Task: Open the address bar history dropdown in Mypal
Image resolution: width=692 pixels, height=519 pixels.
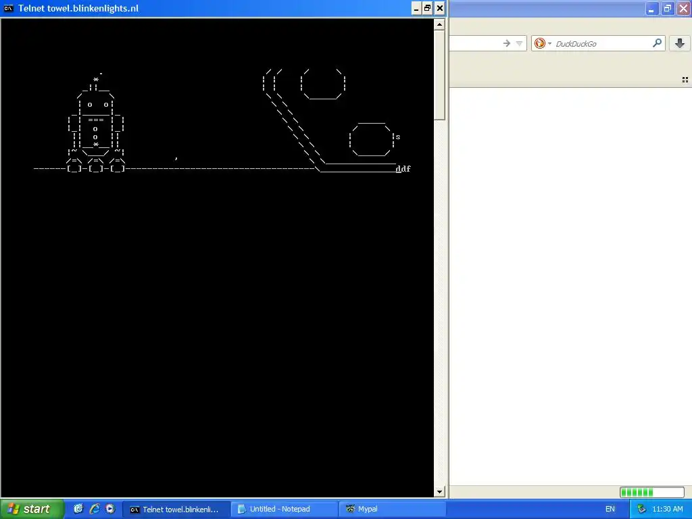Action: [x=520, y=43]
